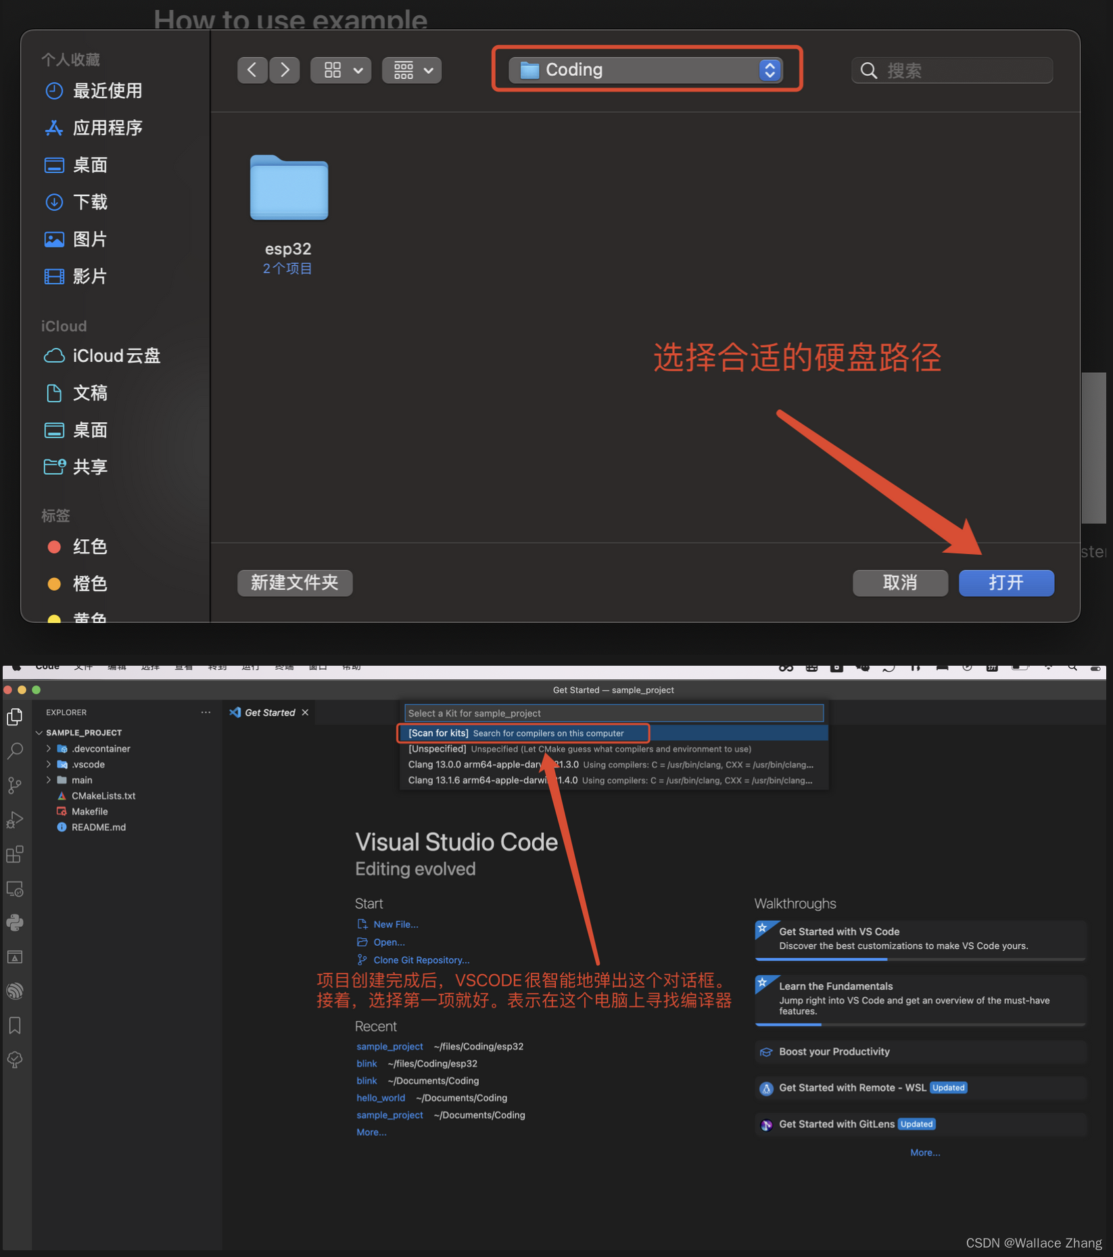Open the grouping options dropdown
The width and height of the screenshot is (1113, 1257).
pyautogui.click(x=412, y=70)
